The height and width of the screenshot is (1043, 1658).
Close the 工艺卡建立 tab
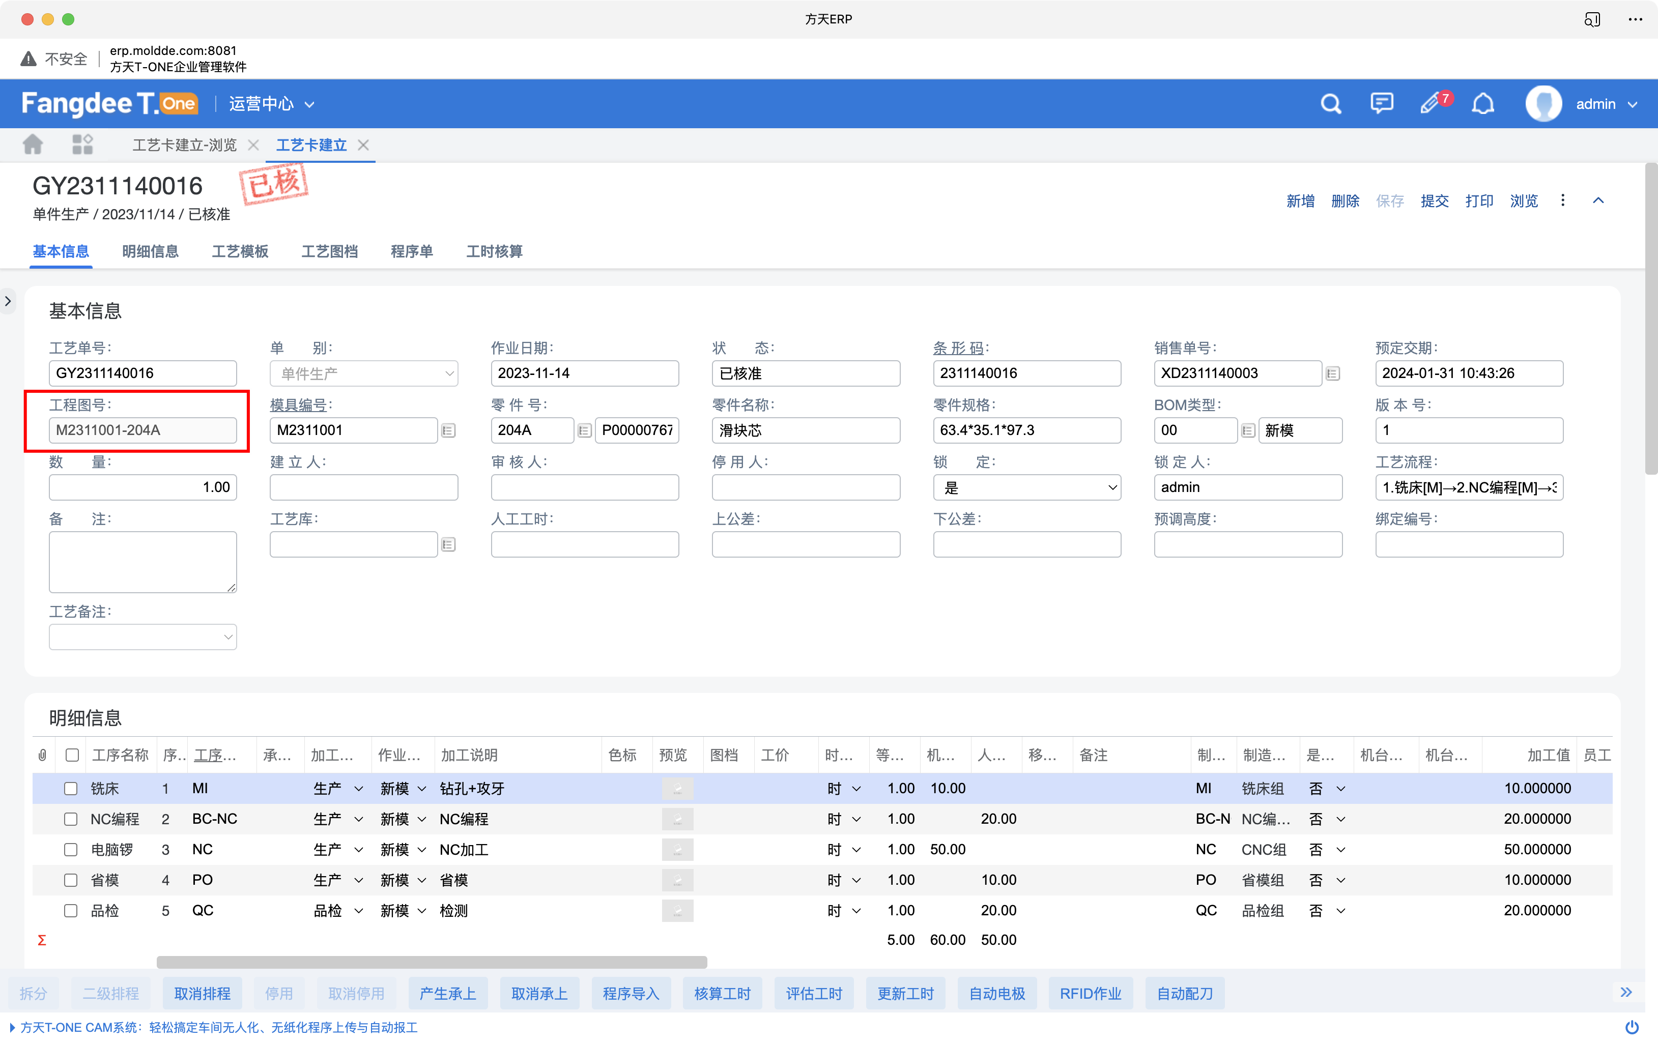(x=363, y=146)
